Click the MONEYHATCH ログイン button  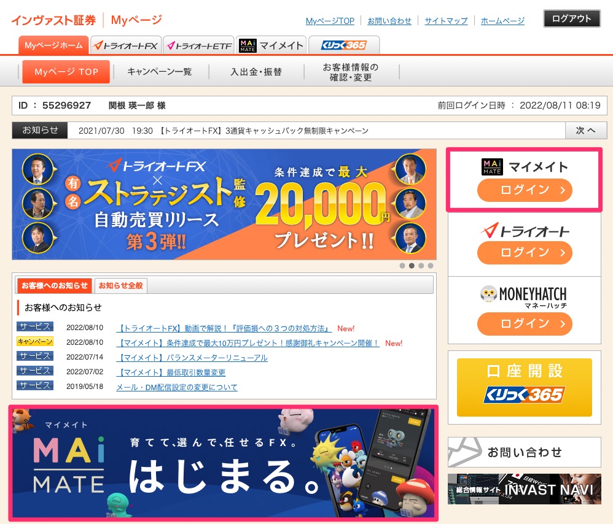(525, 324)
